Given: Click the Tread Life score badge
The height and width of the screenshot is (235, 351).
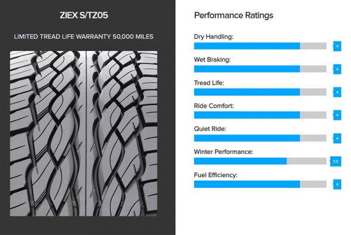Looking at the screenshot, I should pyautogui.click(x=337, y=92).
